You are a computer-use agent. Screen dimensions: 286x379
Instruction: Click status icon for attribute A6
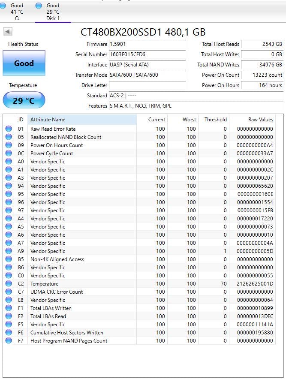point(9,235)
